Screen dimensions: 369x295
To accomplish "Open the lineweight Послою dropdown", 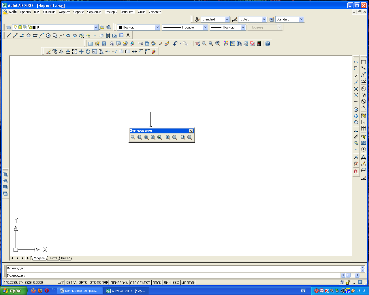I will [x=243, y=27].
